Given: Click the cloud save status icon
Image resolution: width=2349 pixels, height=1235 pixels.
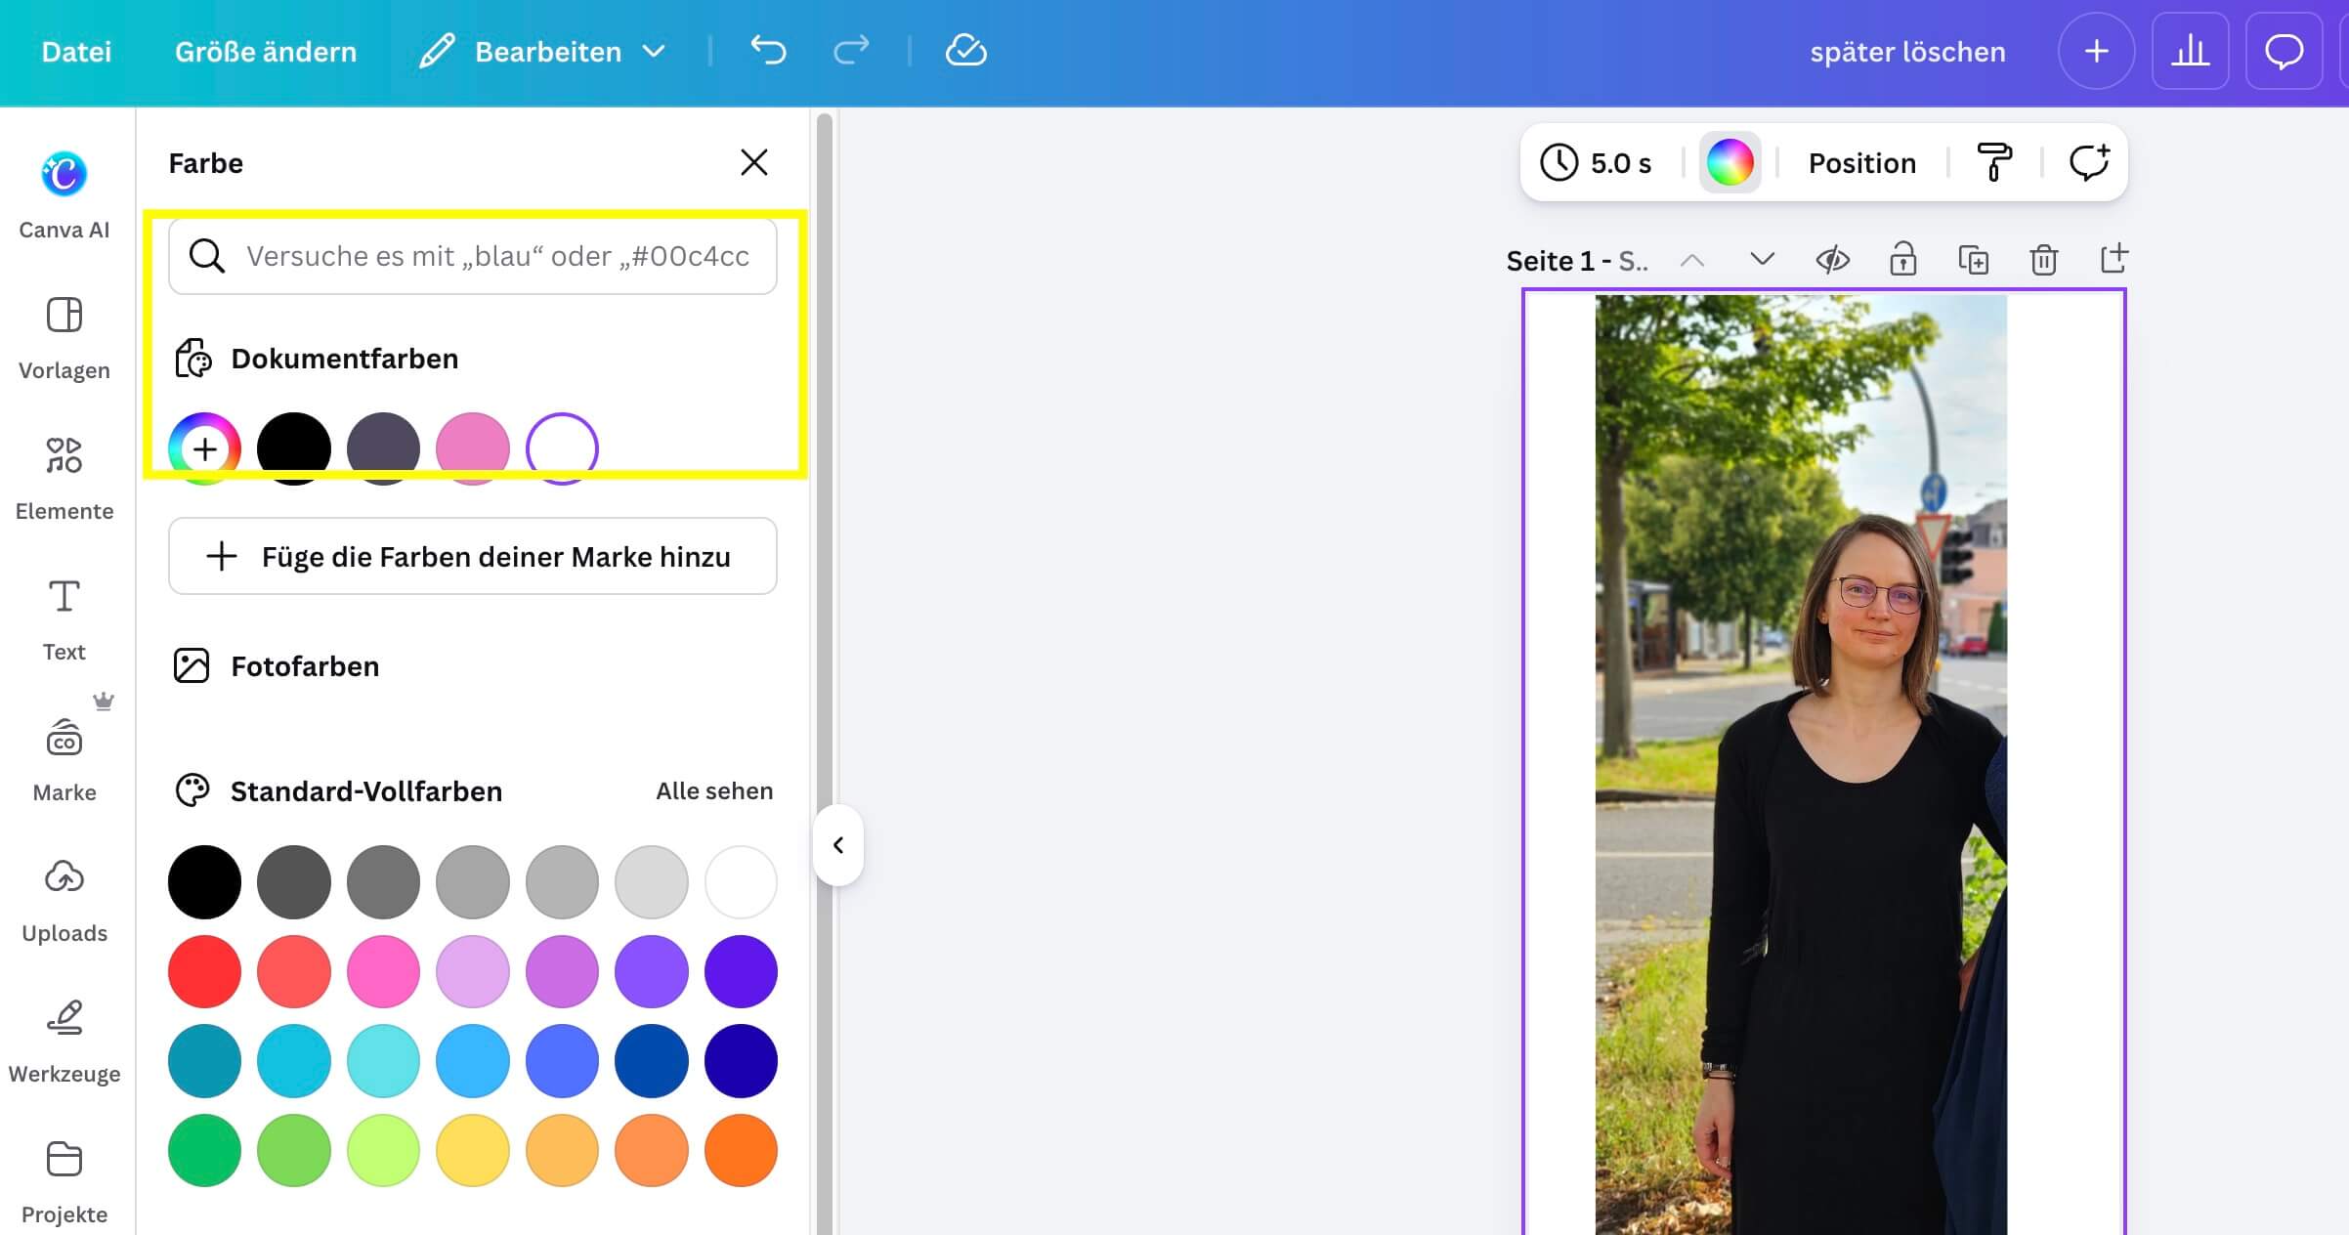Looking at the screenshot, I should click(965, 51).
